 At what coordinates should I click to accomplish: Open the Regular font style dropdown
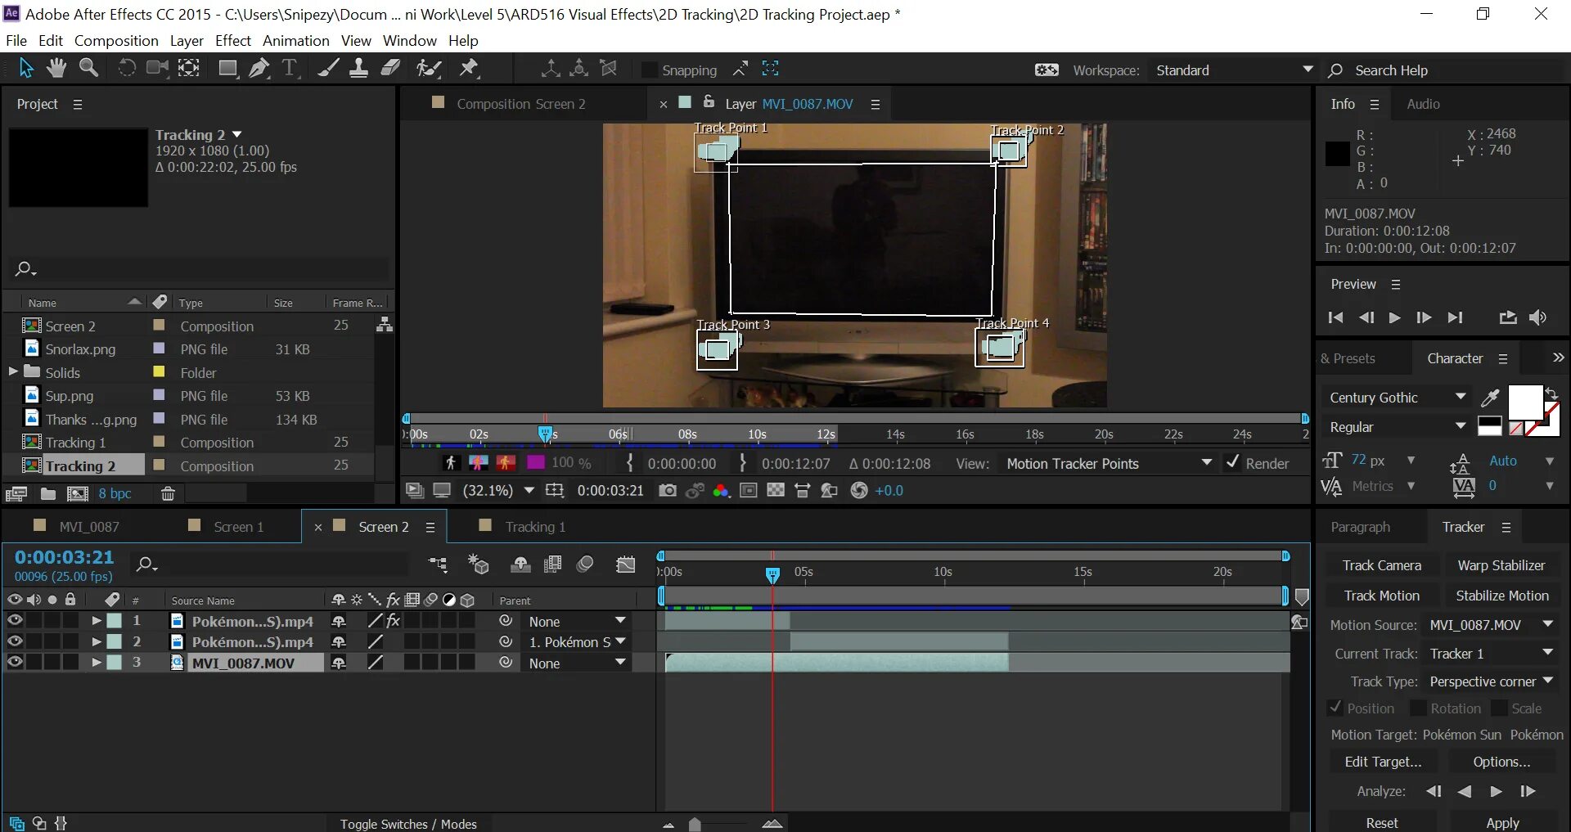click(x=1396, y=427)
